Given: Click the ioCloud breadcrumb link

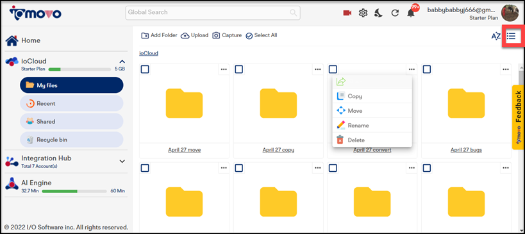Looking at the screenshot, I should 149,53.
